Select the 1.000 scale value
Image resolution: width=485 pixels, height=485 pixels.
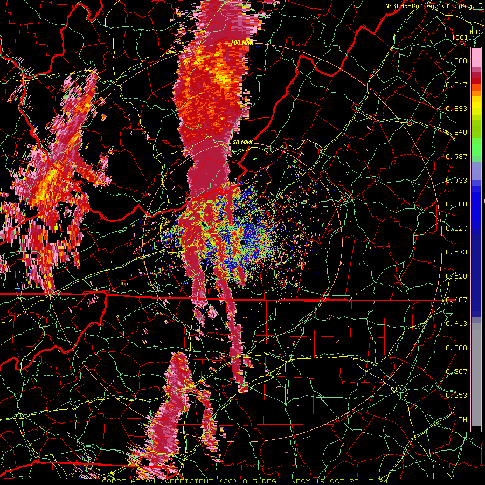[456, 60]
